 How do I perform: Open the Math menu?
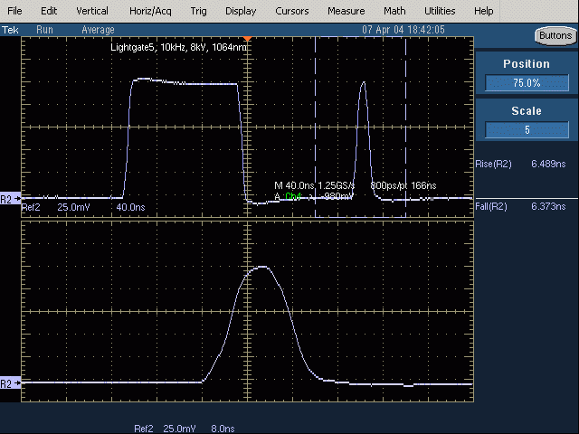coord(394,11)
